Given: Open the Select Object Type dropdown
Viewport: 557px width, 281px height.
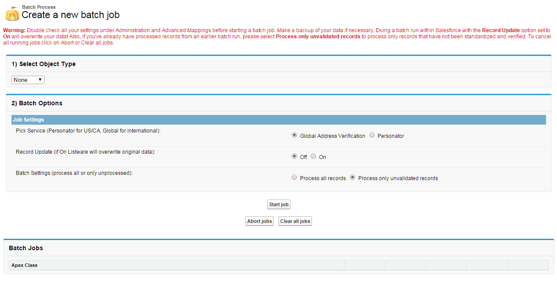Looking at the screenshot, I should coord(28,80).
